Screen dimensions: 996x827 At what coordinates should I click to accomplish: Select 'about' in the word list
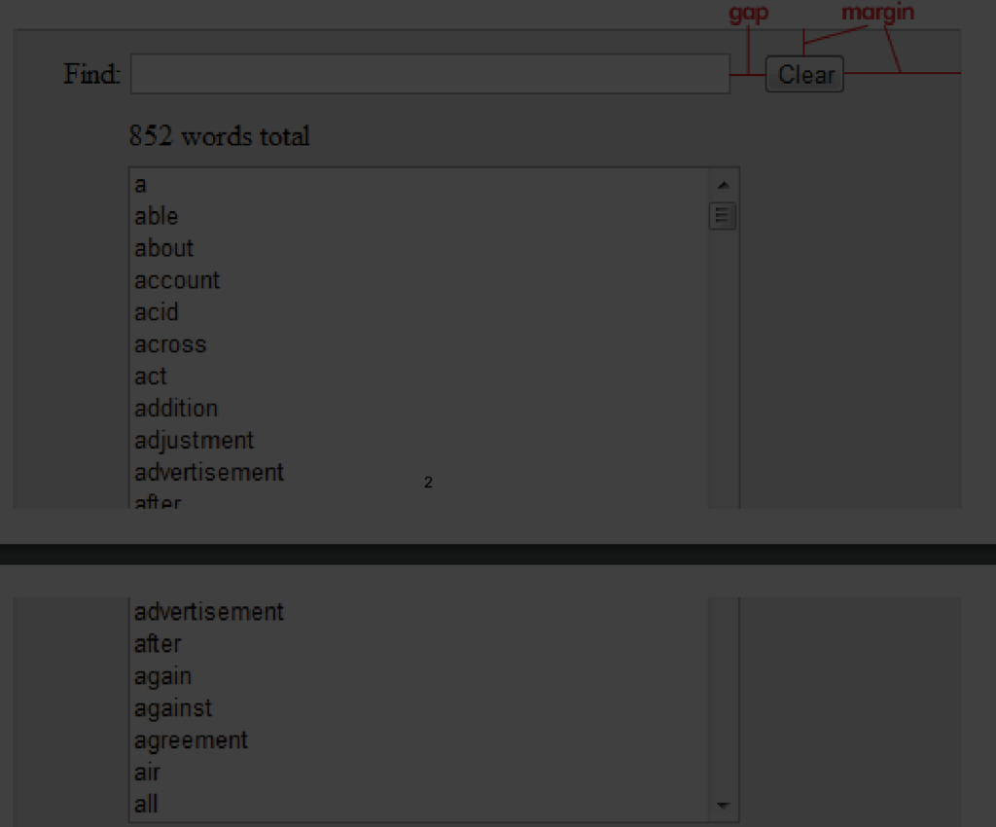click(x=163, y=248)
